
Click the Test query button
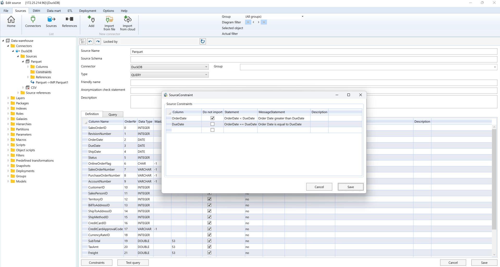click(133, 263)
